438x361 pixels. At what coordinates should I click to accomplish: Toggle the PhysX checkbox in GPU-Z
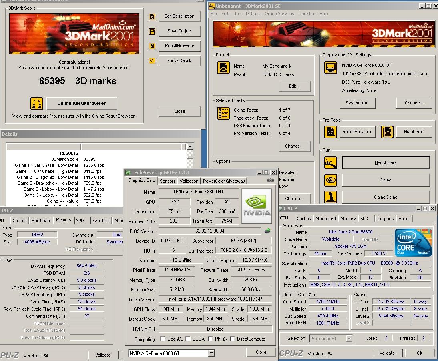(x=210, y=339)
